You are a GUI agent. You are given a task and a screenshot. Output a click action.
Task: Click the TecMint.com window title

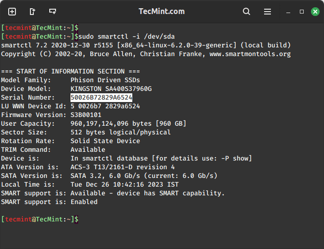pyautogui.click(x=161, y=11)
